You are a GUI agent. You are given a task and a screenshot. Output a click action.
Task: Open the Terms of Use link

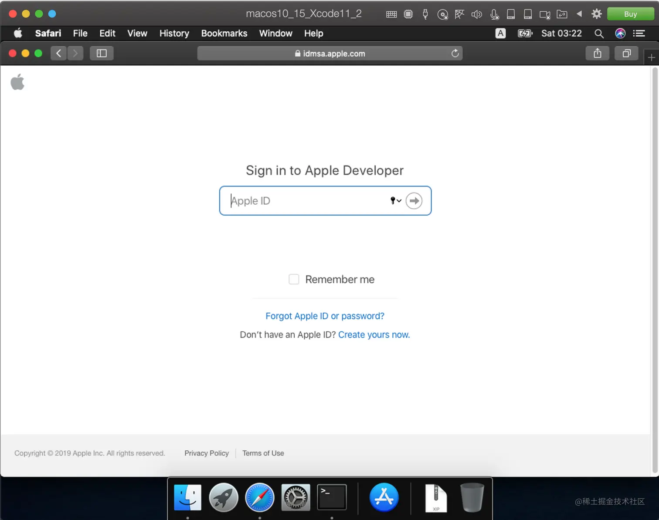(263, 453)
